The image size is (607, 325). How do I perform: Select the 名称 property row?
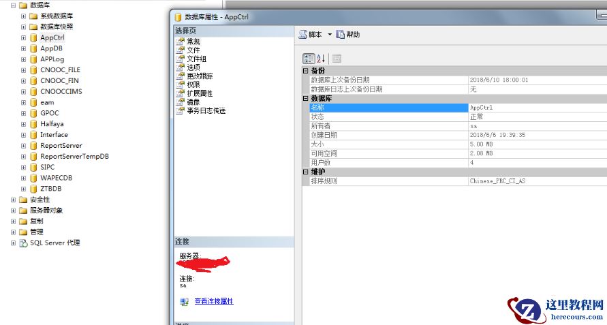pyautogui.click(x=458, y=107)
